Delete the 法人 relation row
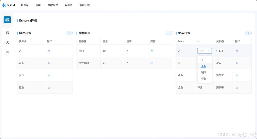This screenshot has width=257, height=139. pyautogui.click(x=237, y=63)
